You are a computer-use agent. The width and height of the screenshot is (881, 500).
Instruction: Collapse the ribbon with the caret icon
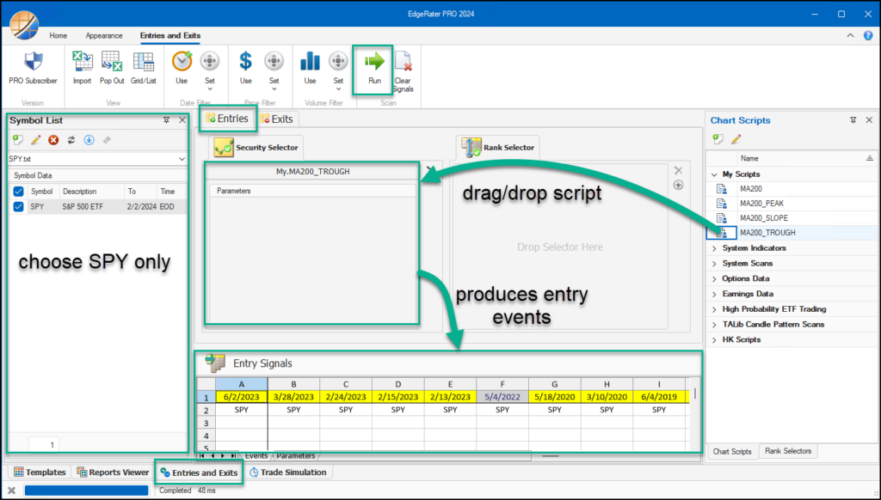(x=850, y=35)
